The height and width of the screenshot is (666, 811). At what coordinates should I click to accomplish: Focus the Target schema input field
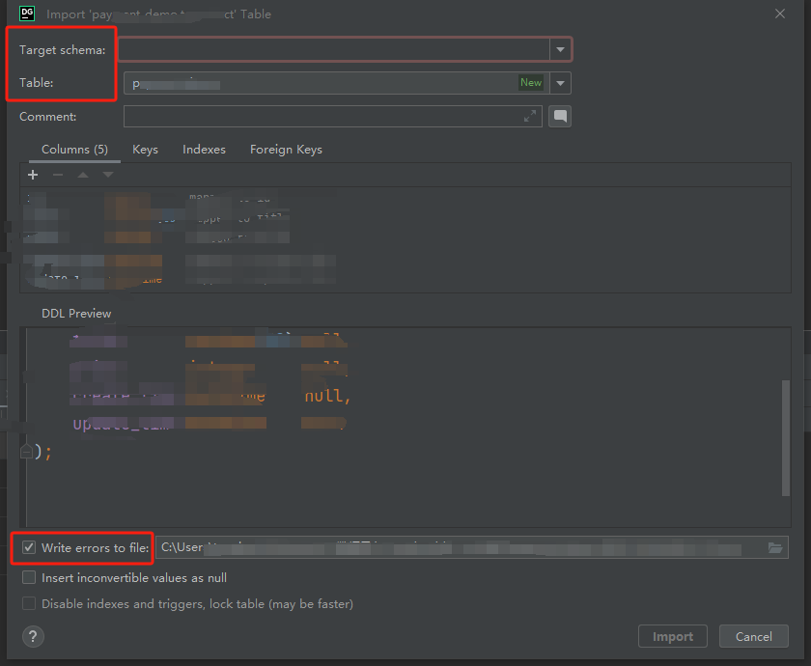(x=334, y=49)
